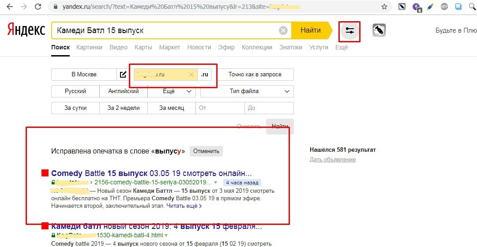Open the Тип файла dropdown
The width and height of the screenshot is (477, 247).
(247, 91)
